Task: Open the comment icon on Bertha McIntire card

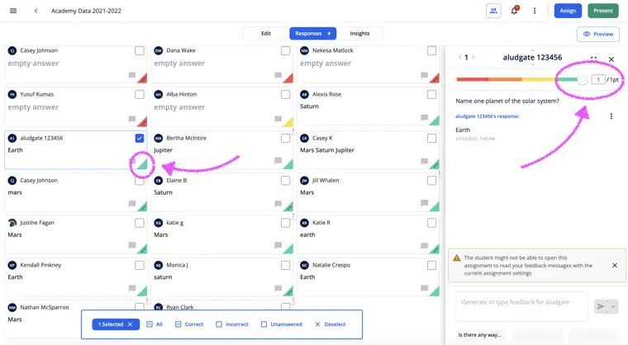Action: click(278, 161)
